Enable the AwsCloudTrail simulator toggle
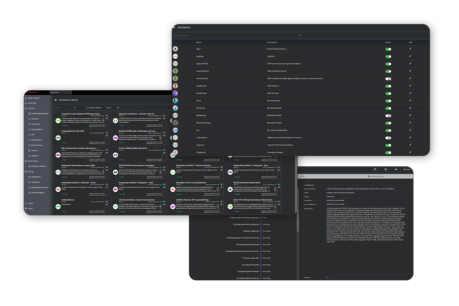 [x=388, y=78]
